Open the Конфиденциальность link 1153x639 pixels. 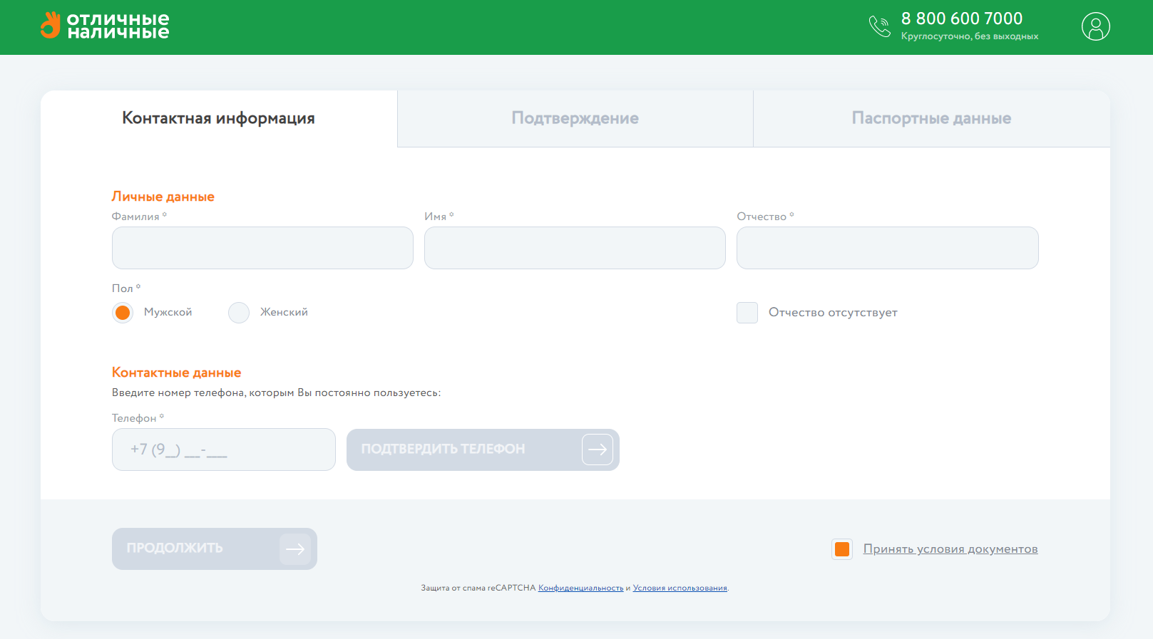[580, 588]
